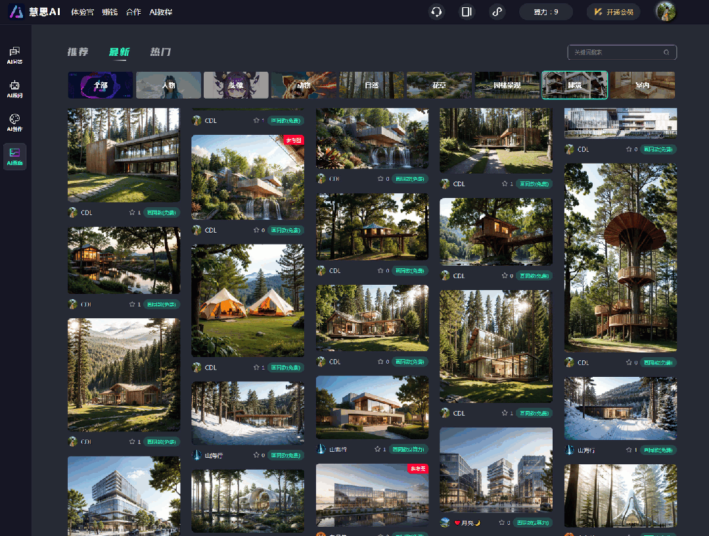Open the AI教程 menu in top navigation
Screen dimensions: 709x536
[x=160, y=12]
